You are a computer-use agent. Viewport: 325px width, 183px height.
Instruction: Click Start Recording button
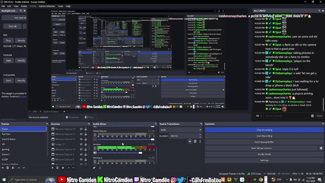(x=264, y=136)
